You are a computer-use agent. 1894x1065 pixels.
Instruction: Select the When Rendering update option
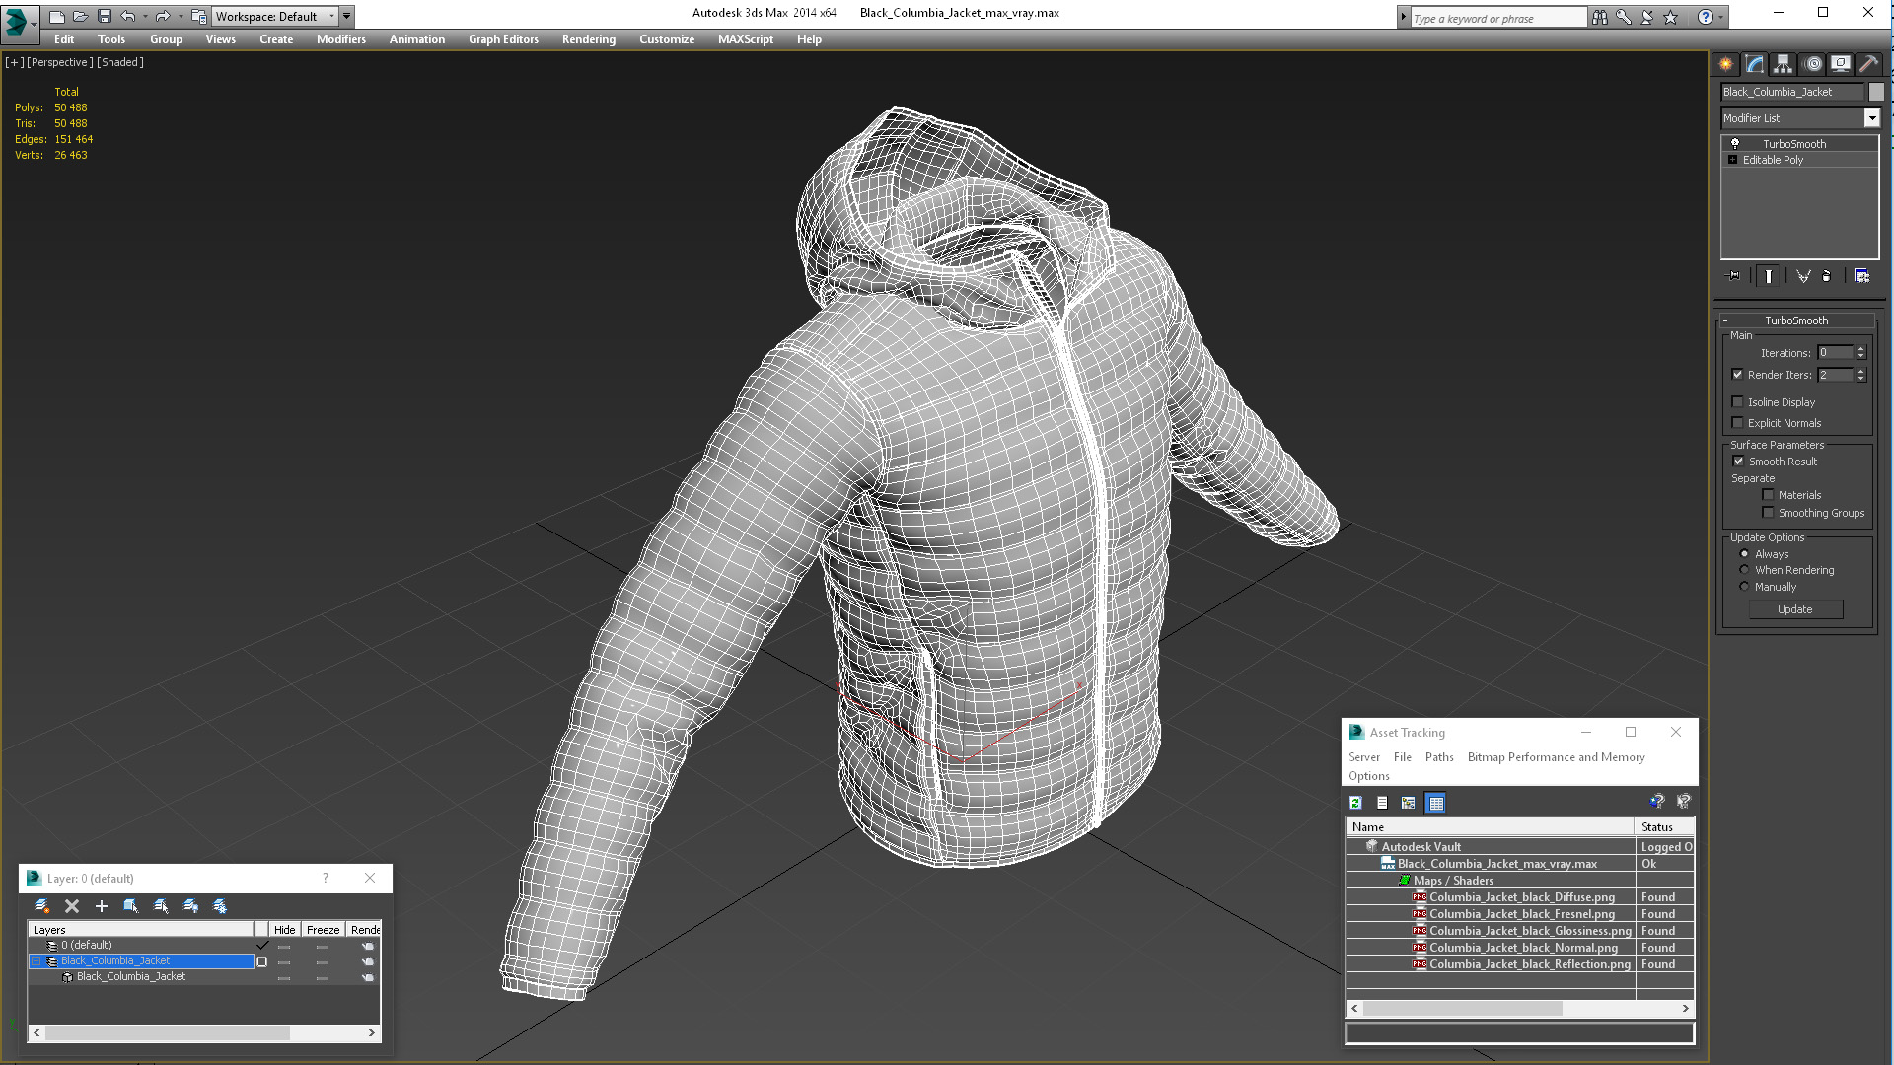pyautogui.click(x=1744, y=570)
